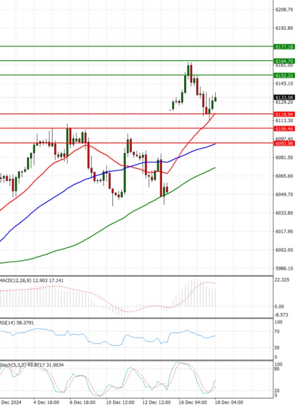This screenshot has height=406, width=297.
Task: Click the red 6106.46 support price label
Action: (284, 129)
